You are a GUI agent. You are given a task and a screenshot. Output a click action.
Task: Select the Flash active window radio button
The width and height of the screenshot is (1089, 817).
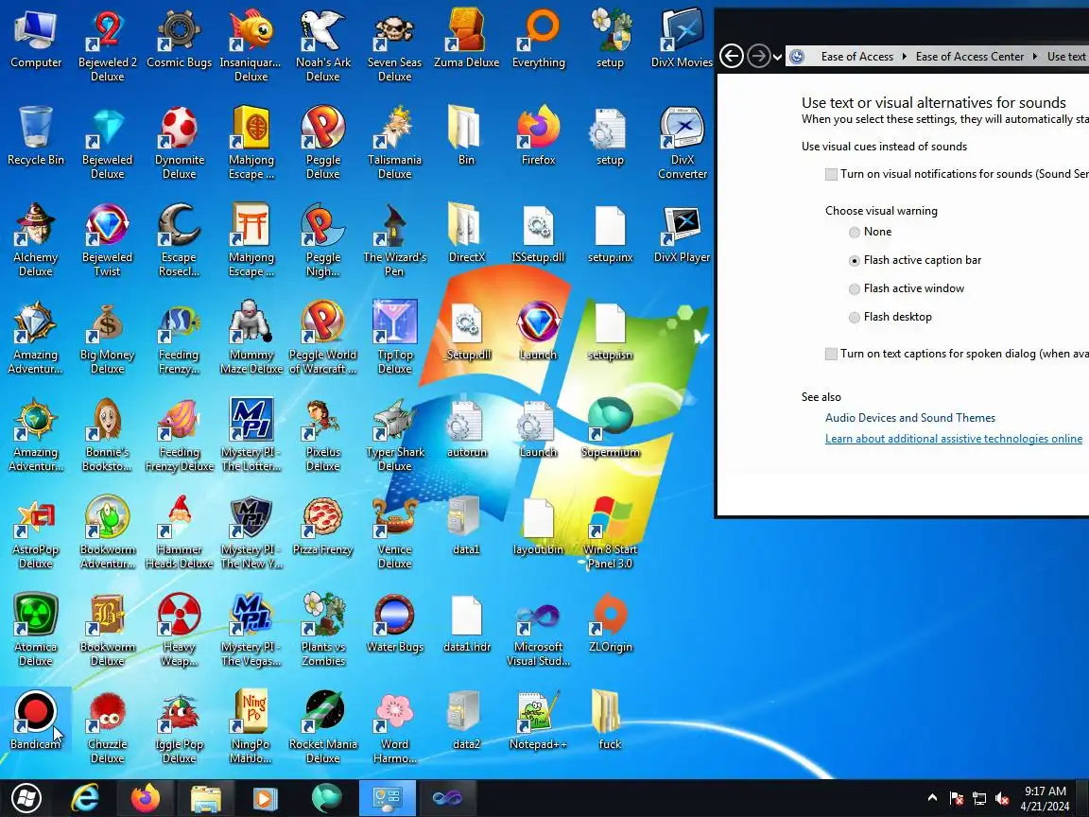[855, 289]
